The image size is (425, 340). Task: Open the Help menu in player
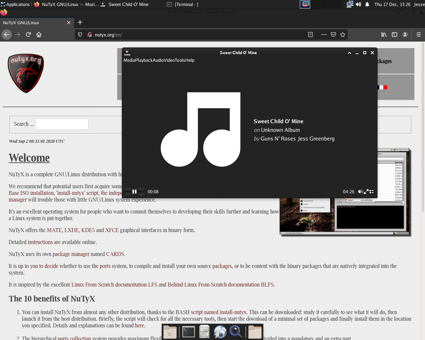point(190,60)
